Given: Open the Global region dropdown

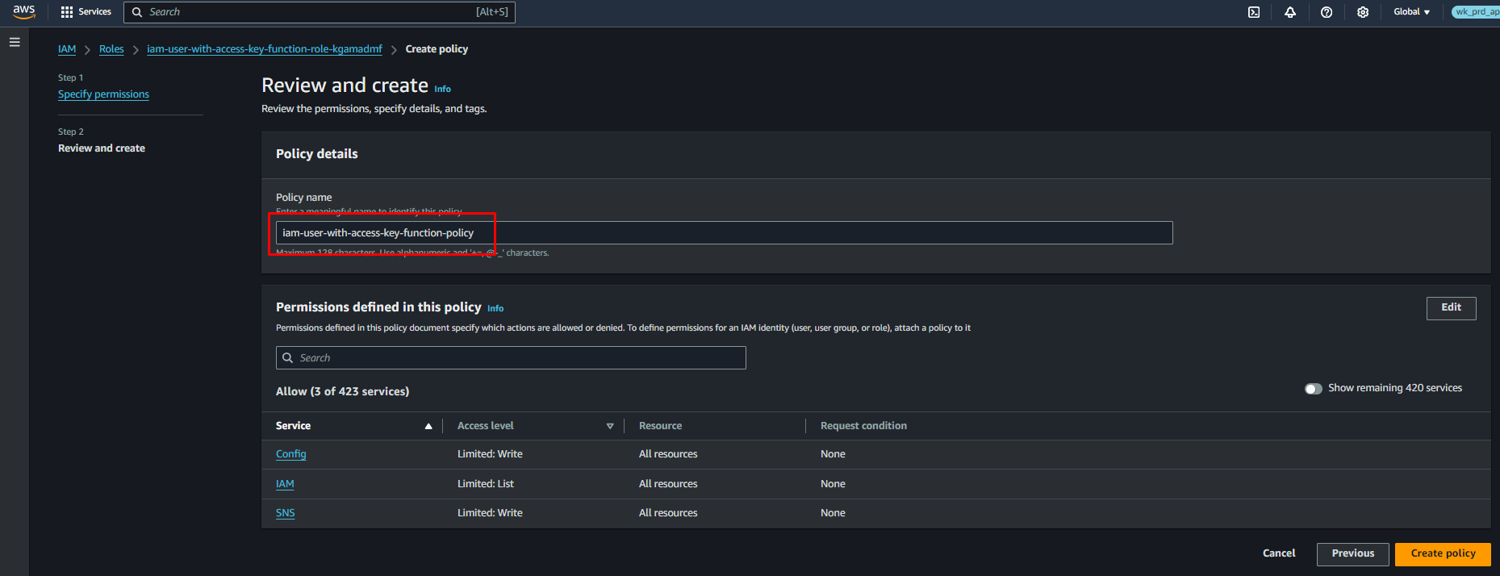Looking at the screenshot, I should [x=1411, y=12].
